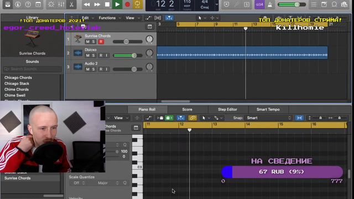Adjust the Dbicxo track volume slider

click(128, 55)
